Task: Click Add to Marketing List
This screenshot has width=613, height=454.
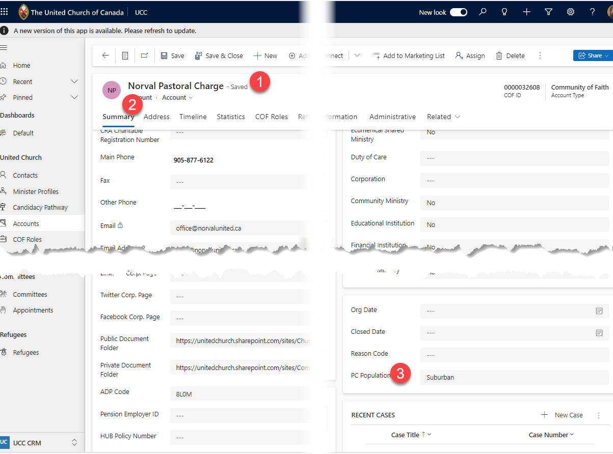Action: point(409,55)
